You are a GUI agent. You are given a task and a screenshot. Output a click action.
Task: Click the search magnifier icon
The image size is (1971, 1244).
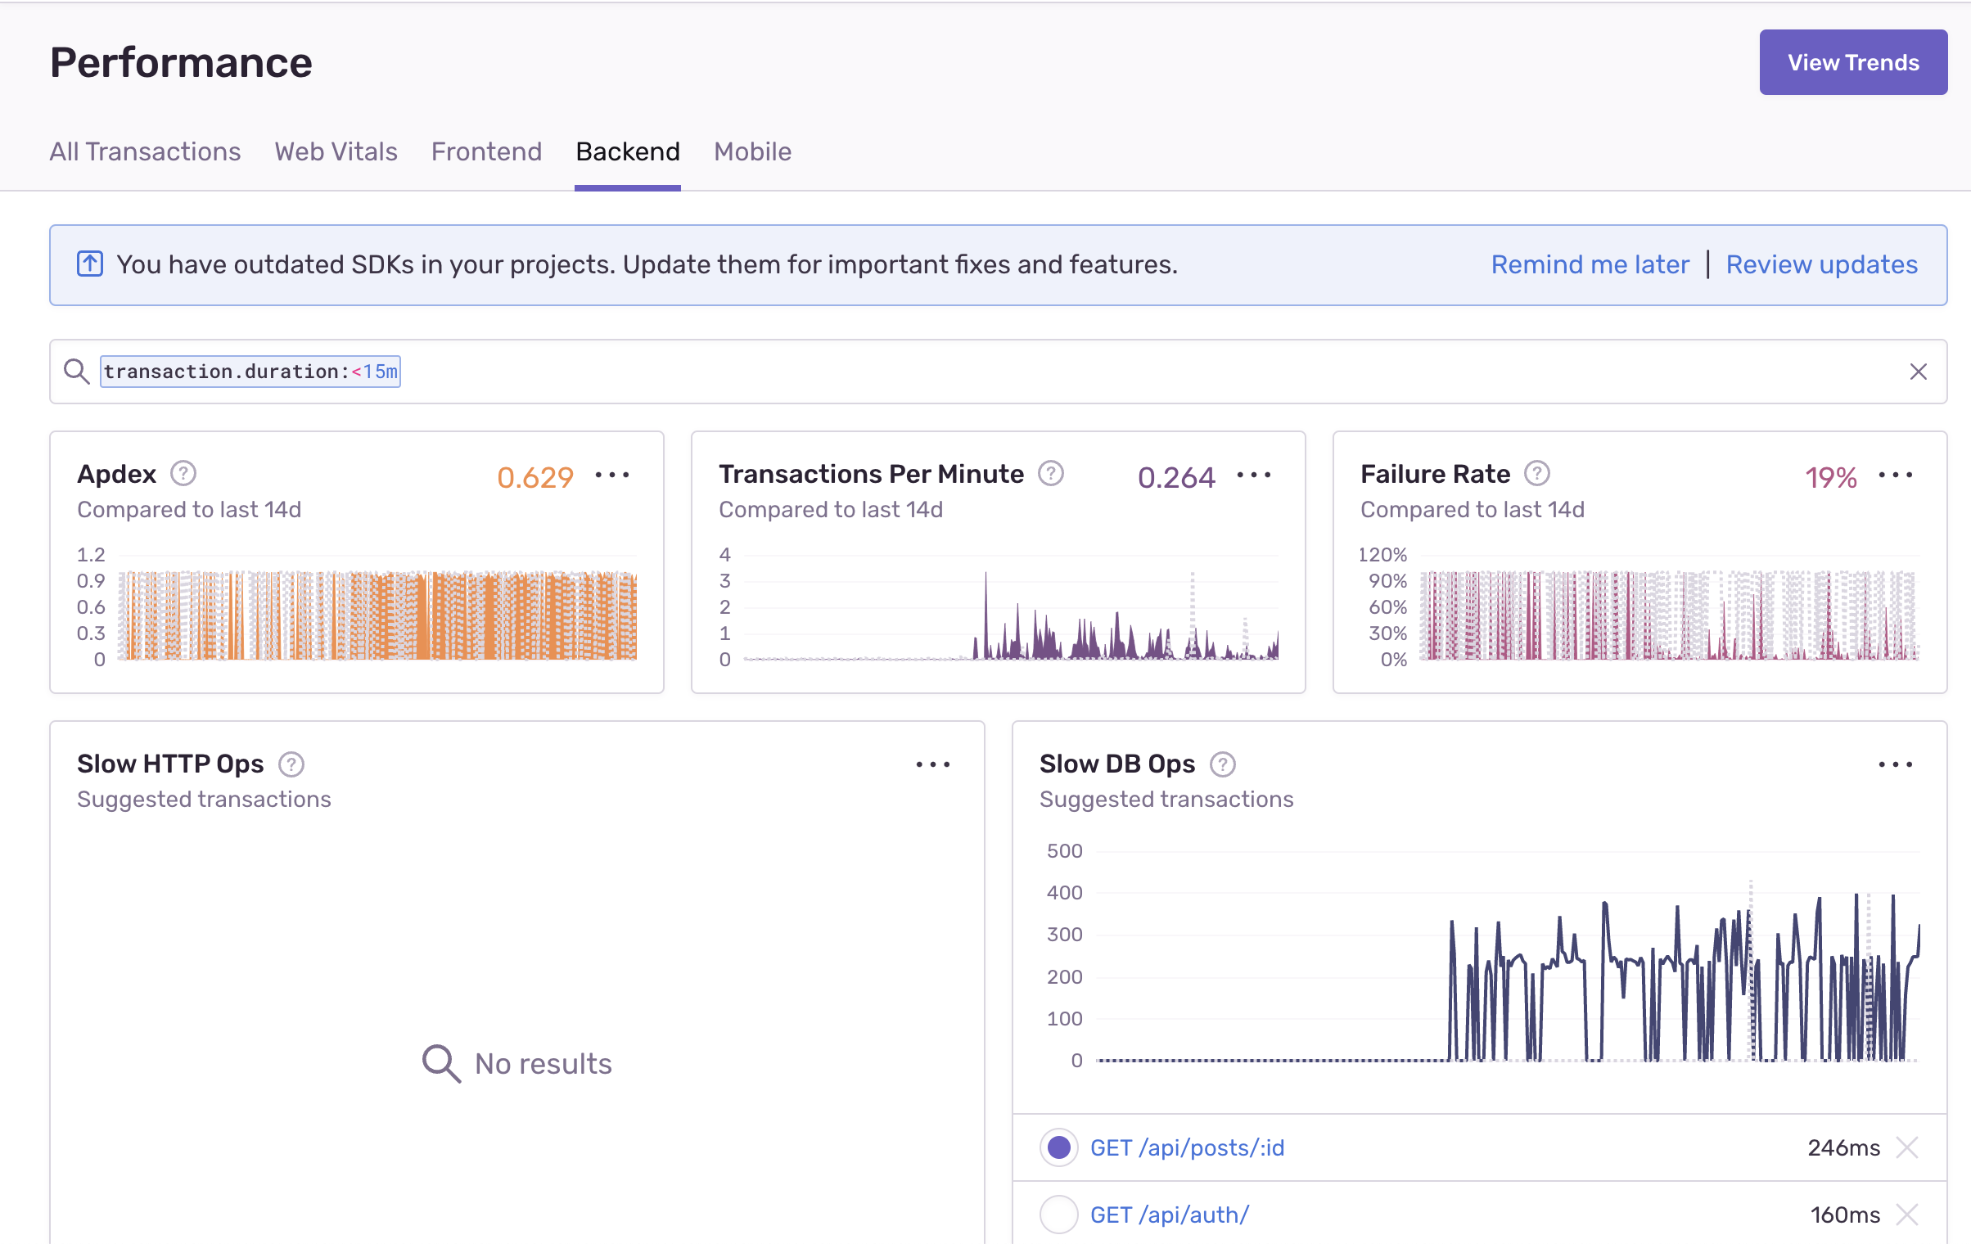(x=77, y=372)
